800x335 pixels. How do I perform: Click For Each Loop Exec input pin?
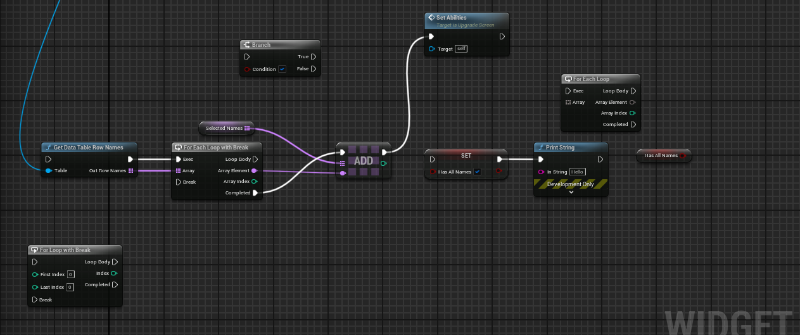coord(568,91)
